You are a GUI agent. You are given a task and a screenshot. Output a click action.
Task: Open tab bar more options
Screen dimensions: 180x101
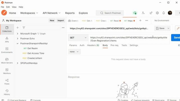[x=147, y=20]
